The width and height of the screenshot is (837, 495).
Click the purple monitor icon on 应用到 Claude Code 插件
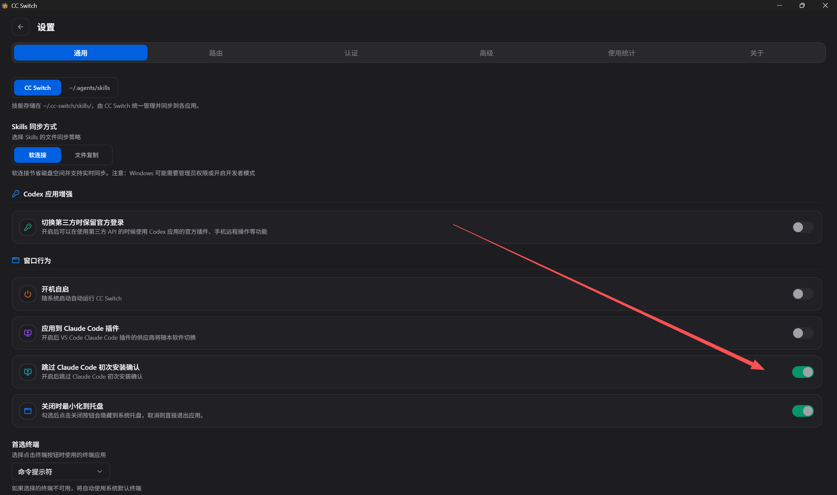pyautogui.click(x=28, y=333)
